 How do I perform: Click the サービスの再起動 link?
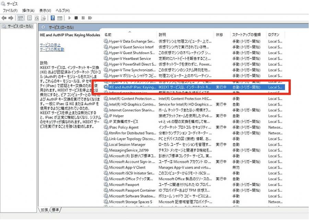[52, 49]
